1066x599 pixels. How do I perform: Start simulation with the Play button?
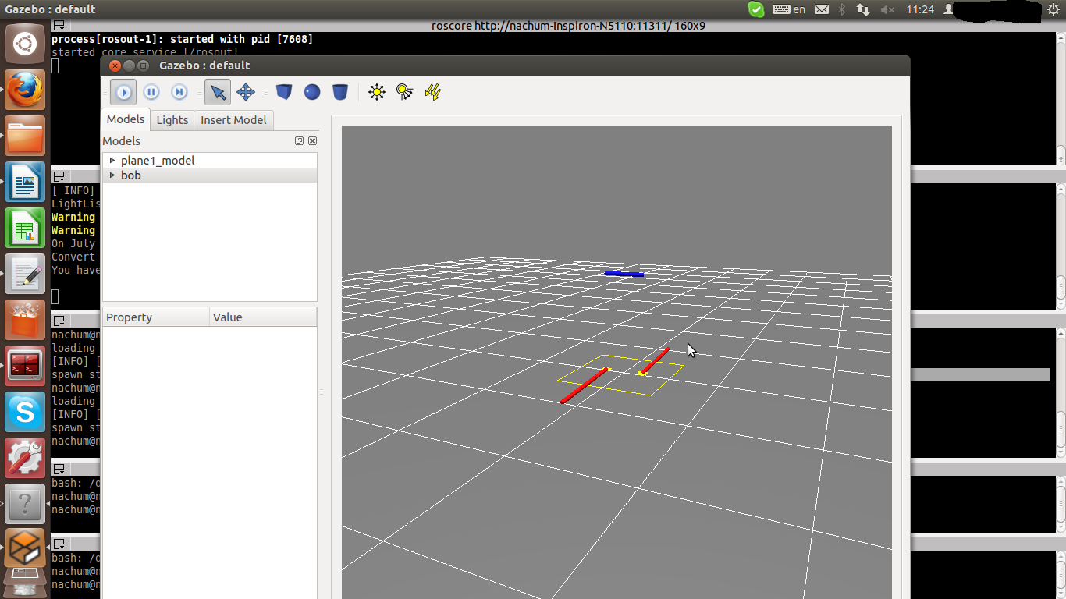[124, 92]
